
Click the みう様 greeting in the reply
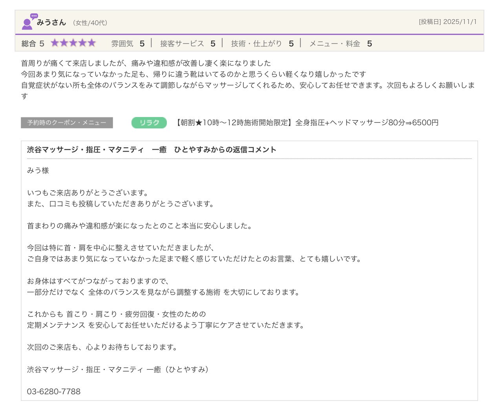click(38, 170)
